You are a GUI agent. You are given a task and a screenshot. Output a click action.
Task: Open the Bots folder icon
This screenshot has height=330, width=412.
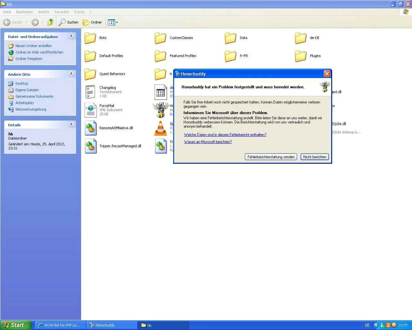pyautogui.click(x=90, y=38)
